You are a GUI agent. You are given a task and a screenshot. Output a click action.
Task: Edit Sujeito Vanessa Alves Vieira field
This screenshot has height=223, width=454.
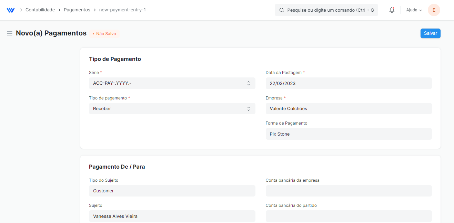(x=172, y=216)
